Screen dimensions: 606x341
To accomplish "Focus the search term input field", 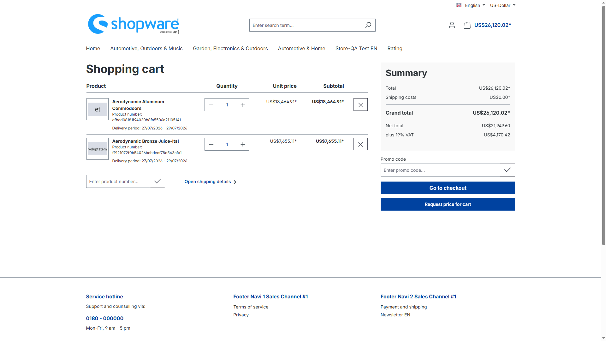I will point(306,25).
